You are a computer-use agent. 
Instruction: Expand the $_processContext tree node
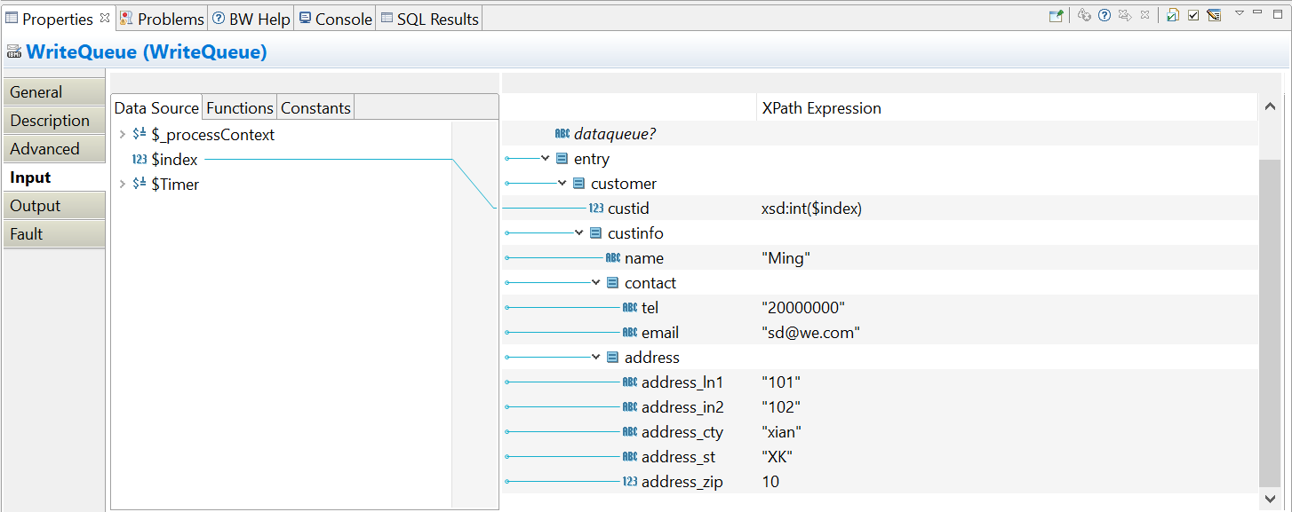click(x=122, y=135)
